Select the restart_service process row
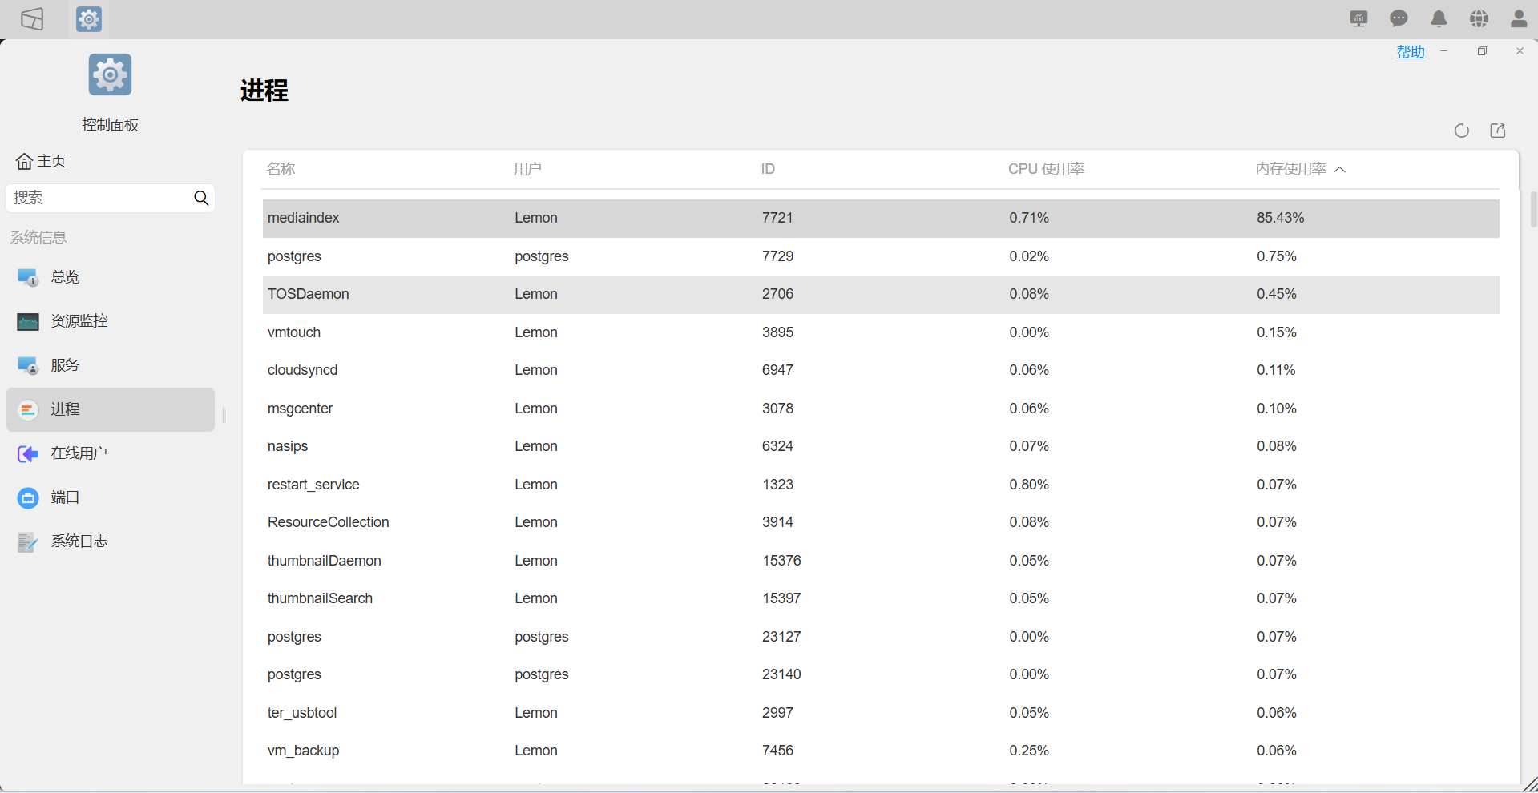1538x793 pixels. point(881,485)
